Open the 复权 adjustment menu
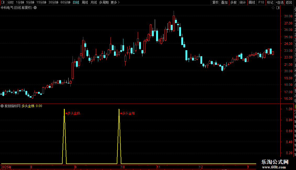The height and width of the screenshot is (170, 296). pyautogui.click(x=215, y=2)
